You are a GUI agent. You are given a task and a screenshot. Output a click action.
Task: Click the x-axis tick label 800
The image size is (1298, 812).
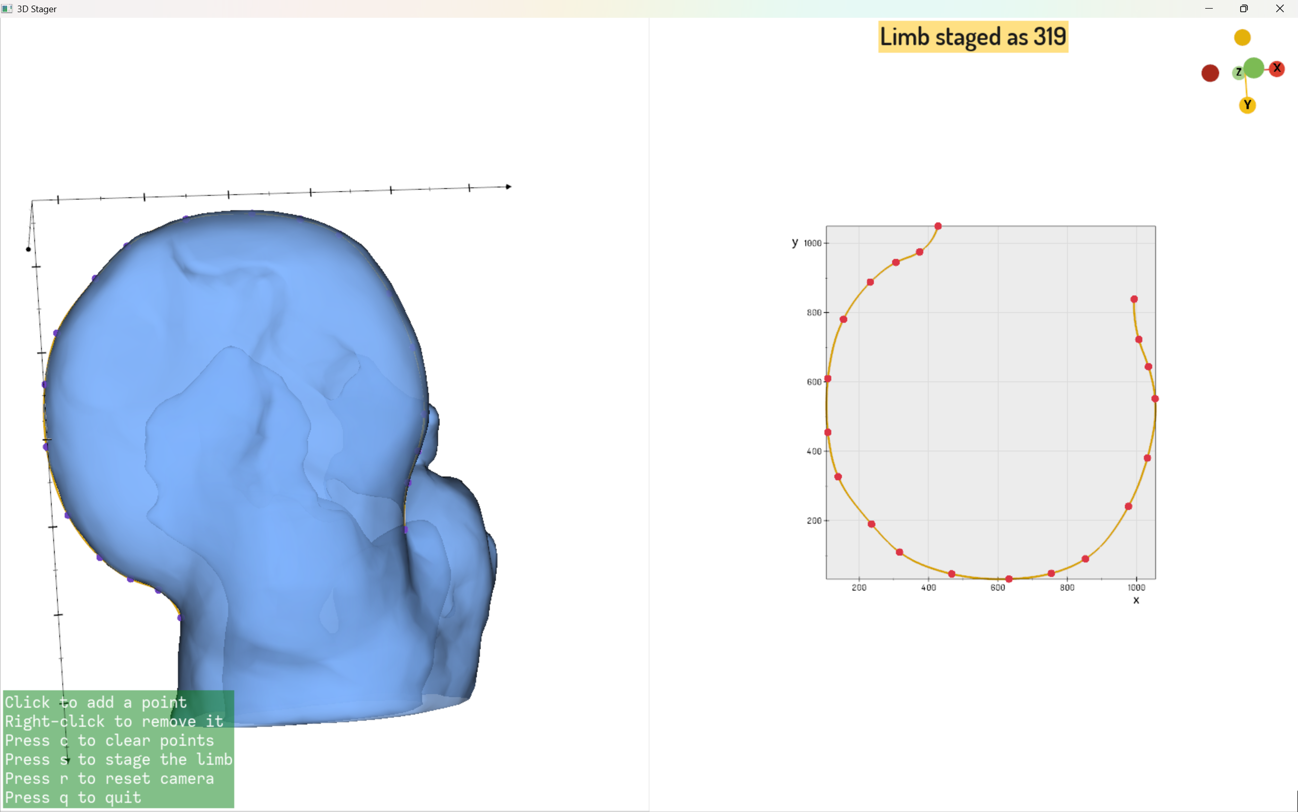pos(1067,587)
